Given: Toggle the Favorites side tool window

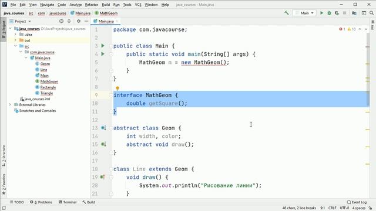Looking at the screenshot, I should click(4, 184).
